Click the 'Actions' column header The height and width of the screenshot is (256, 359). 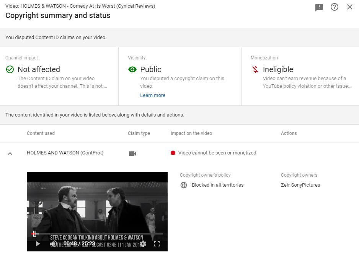coord(289,133)
